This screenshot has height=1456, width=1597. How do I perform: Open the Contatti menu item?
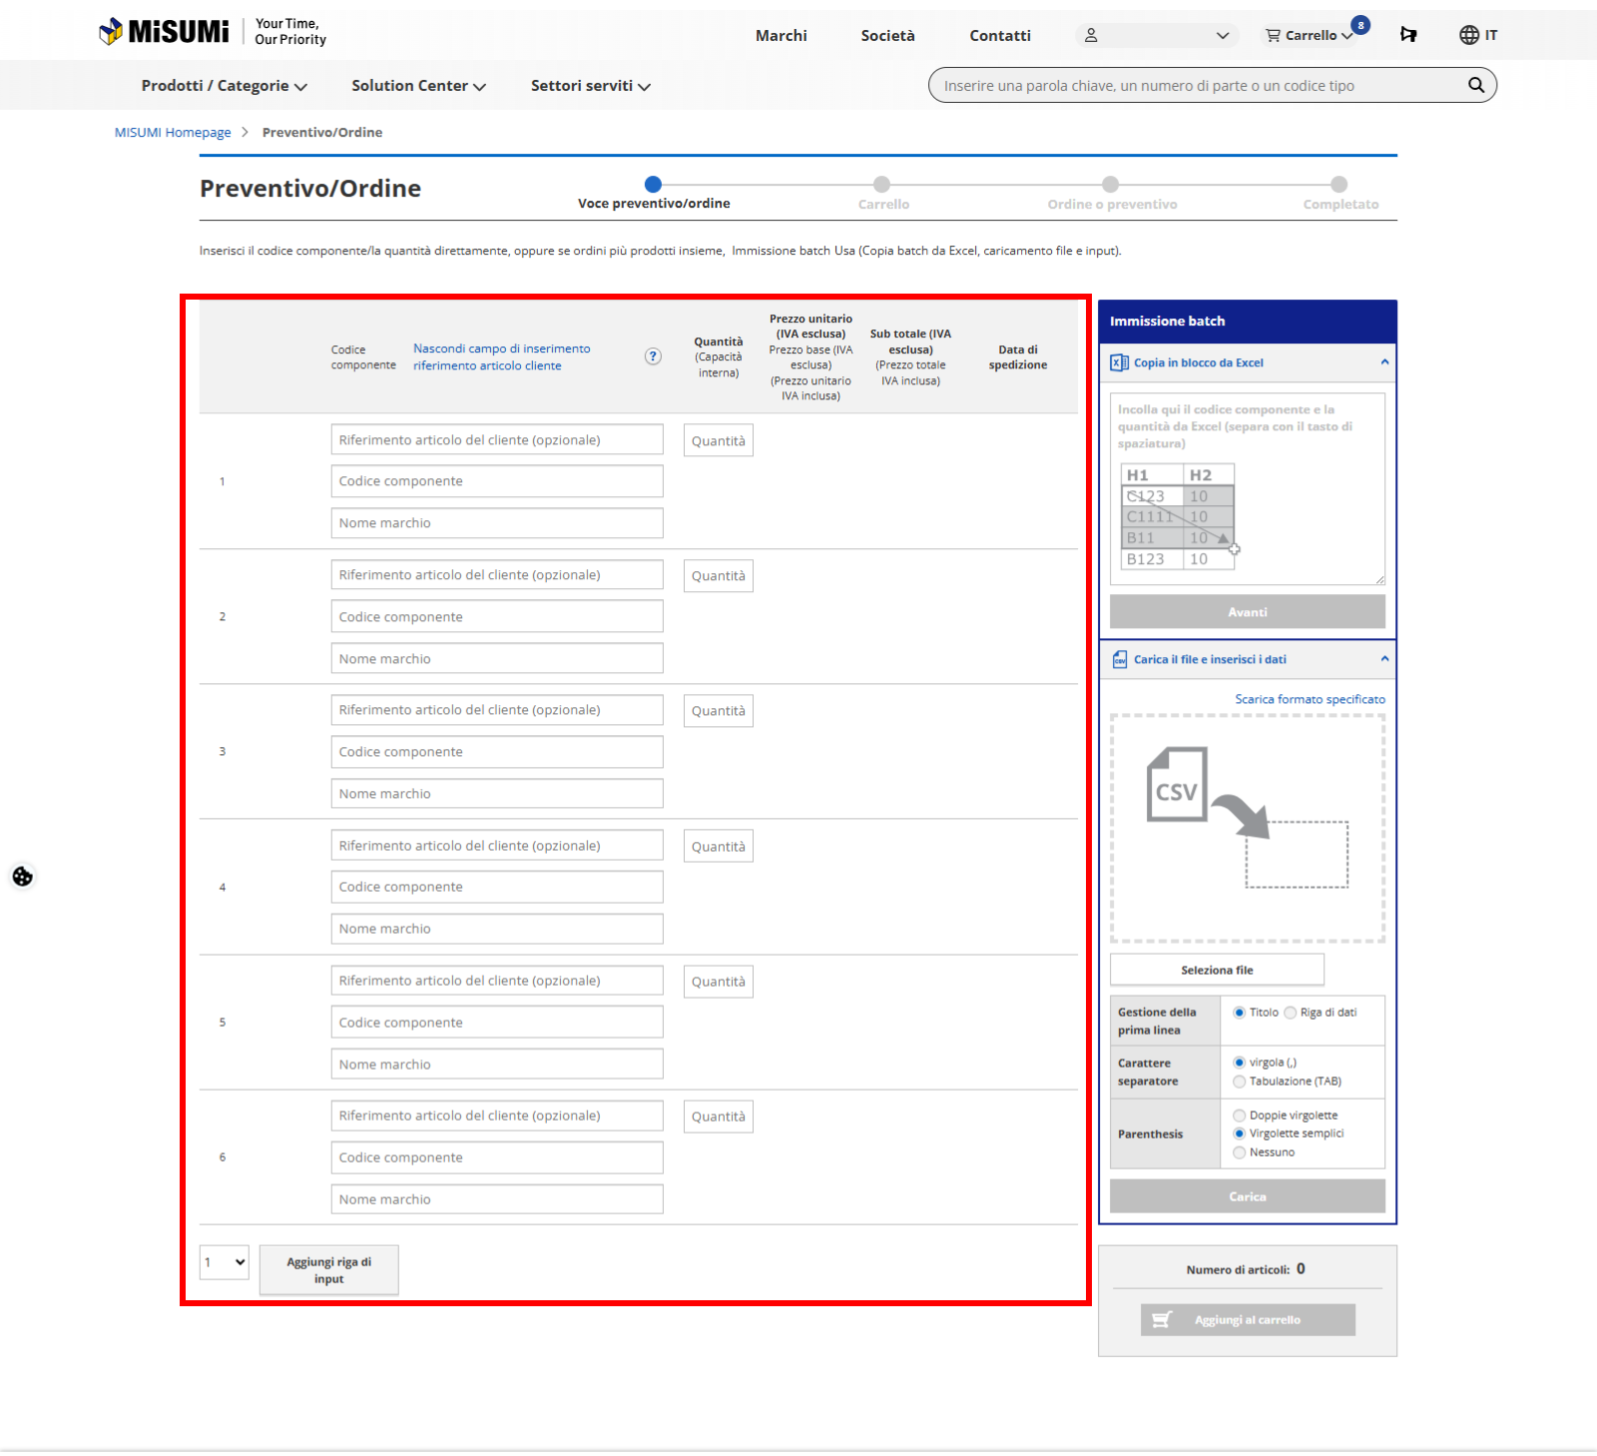pyautogui.click(x=999, y=35)
